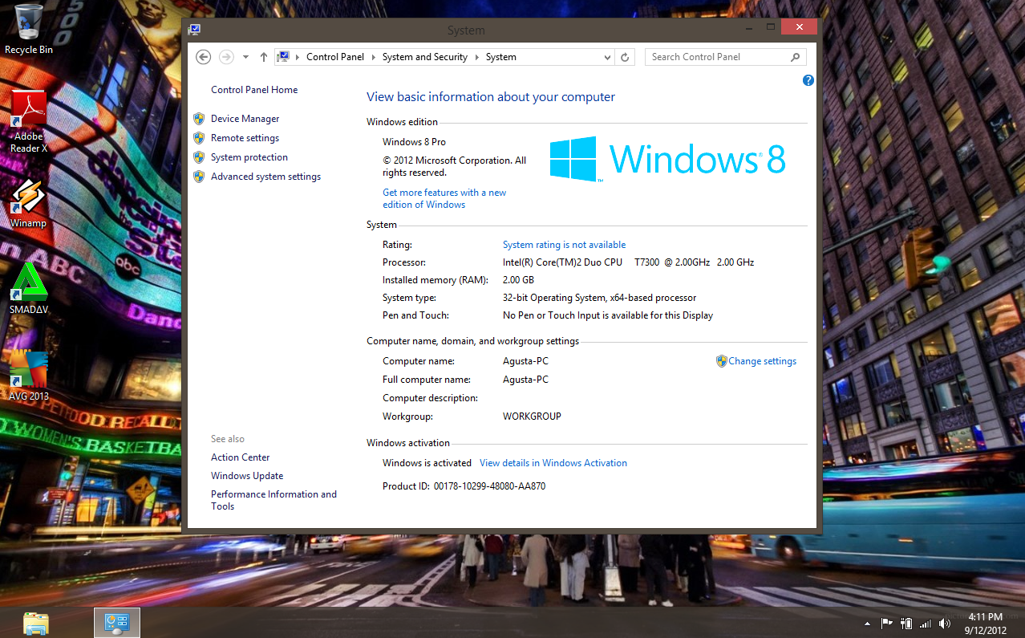Click the Product ID value

489,486
